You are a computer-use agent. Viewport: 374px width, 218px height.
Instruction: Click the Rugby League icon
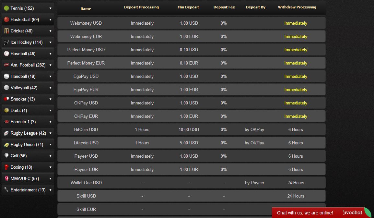6,133
